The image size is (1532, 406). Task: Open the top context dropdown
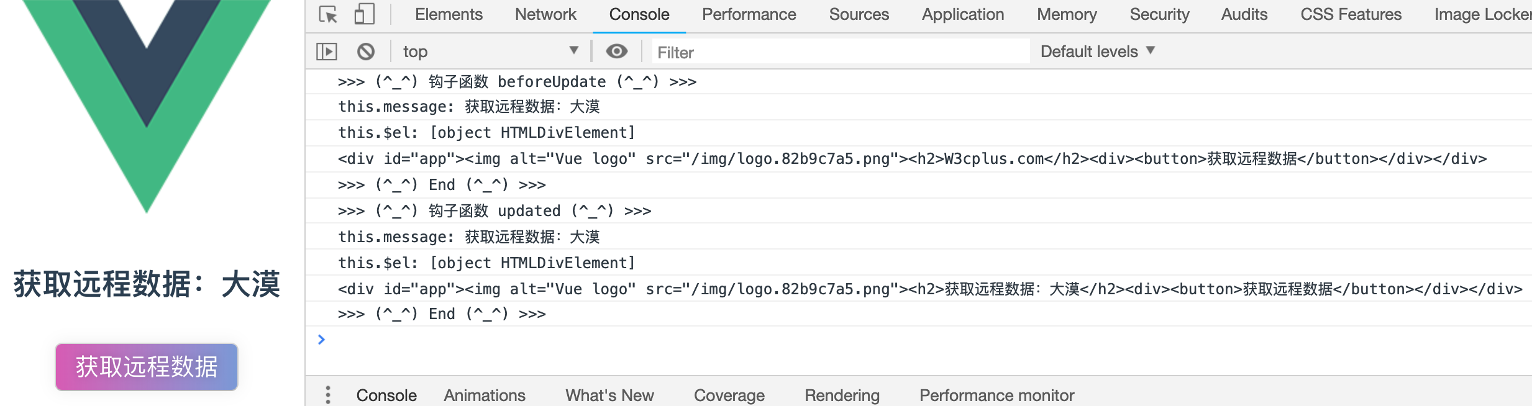[491, 52]
